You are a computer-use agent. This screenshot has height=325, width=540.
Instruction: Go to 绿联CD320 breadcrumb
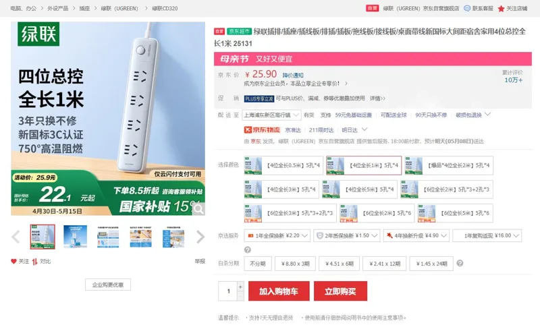click(165, 8)
